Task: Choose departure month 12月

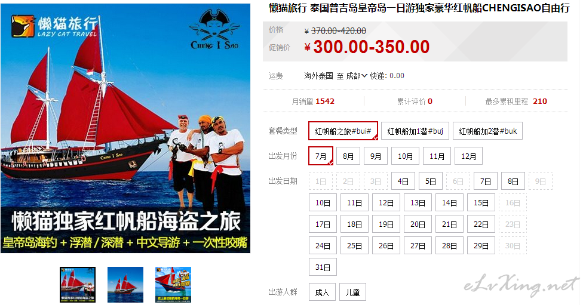Action: click(469, 156)
